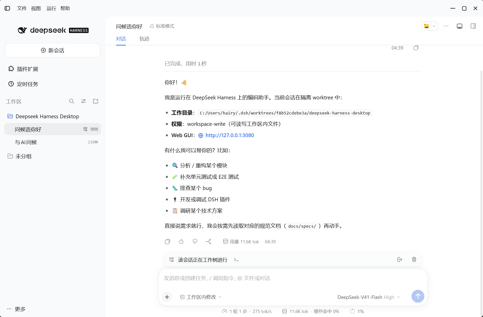The width and height of the screenshot is (483, 317).
Task: Open the http://127.0.0.1:3080 link
Action: 230,135
